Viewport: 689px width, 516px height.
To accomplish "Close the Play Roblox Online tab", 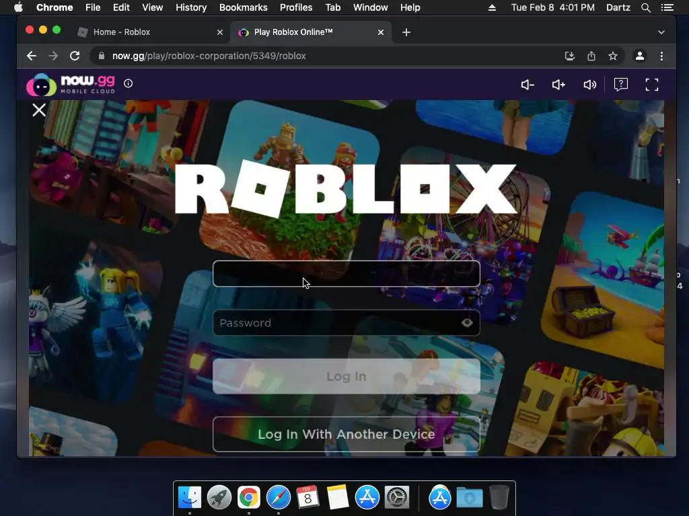I will click(381, 32).
